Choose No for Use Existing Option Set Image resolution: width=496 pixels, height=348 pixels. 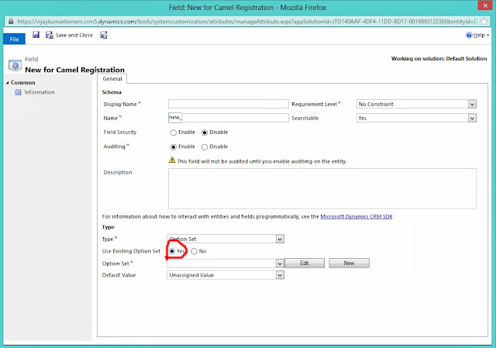tap(194, 251)
